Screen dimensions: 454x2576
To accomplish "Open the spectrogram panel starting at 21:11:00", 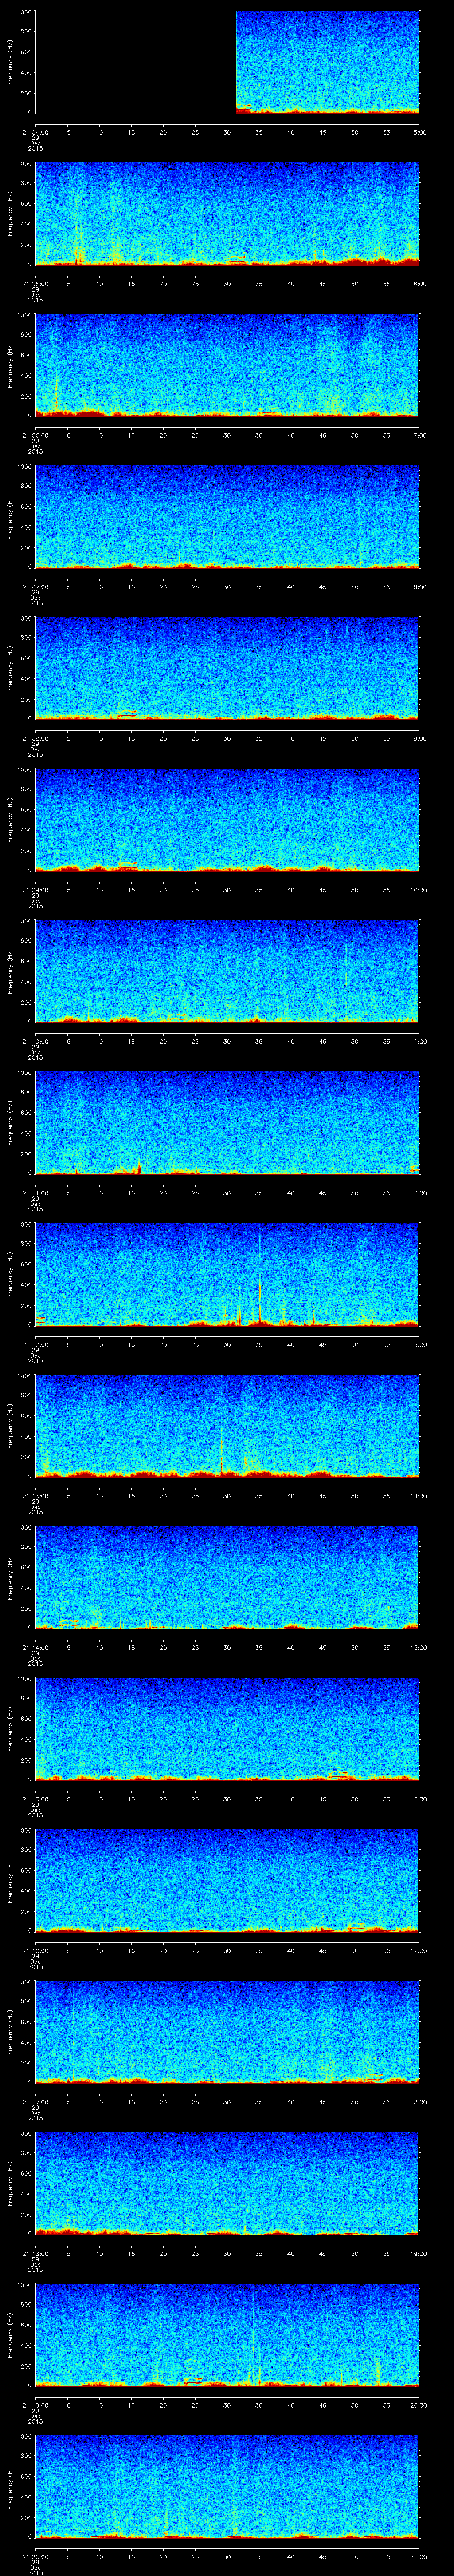I will (x=227, y=1122).
